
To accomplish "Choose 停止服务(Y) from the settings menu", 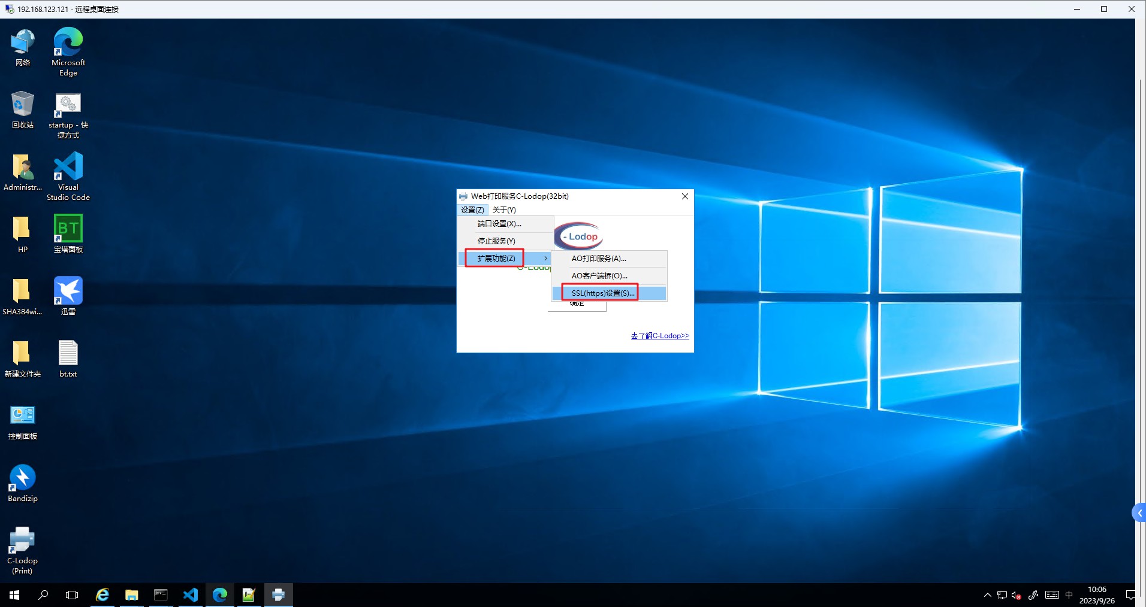I will tap(505, 241).
